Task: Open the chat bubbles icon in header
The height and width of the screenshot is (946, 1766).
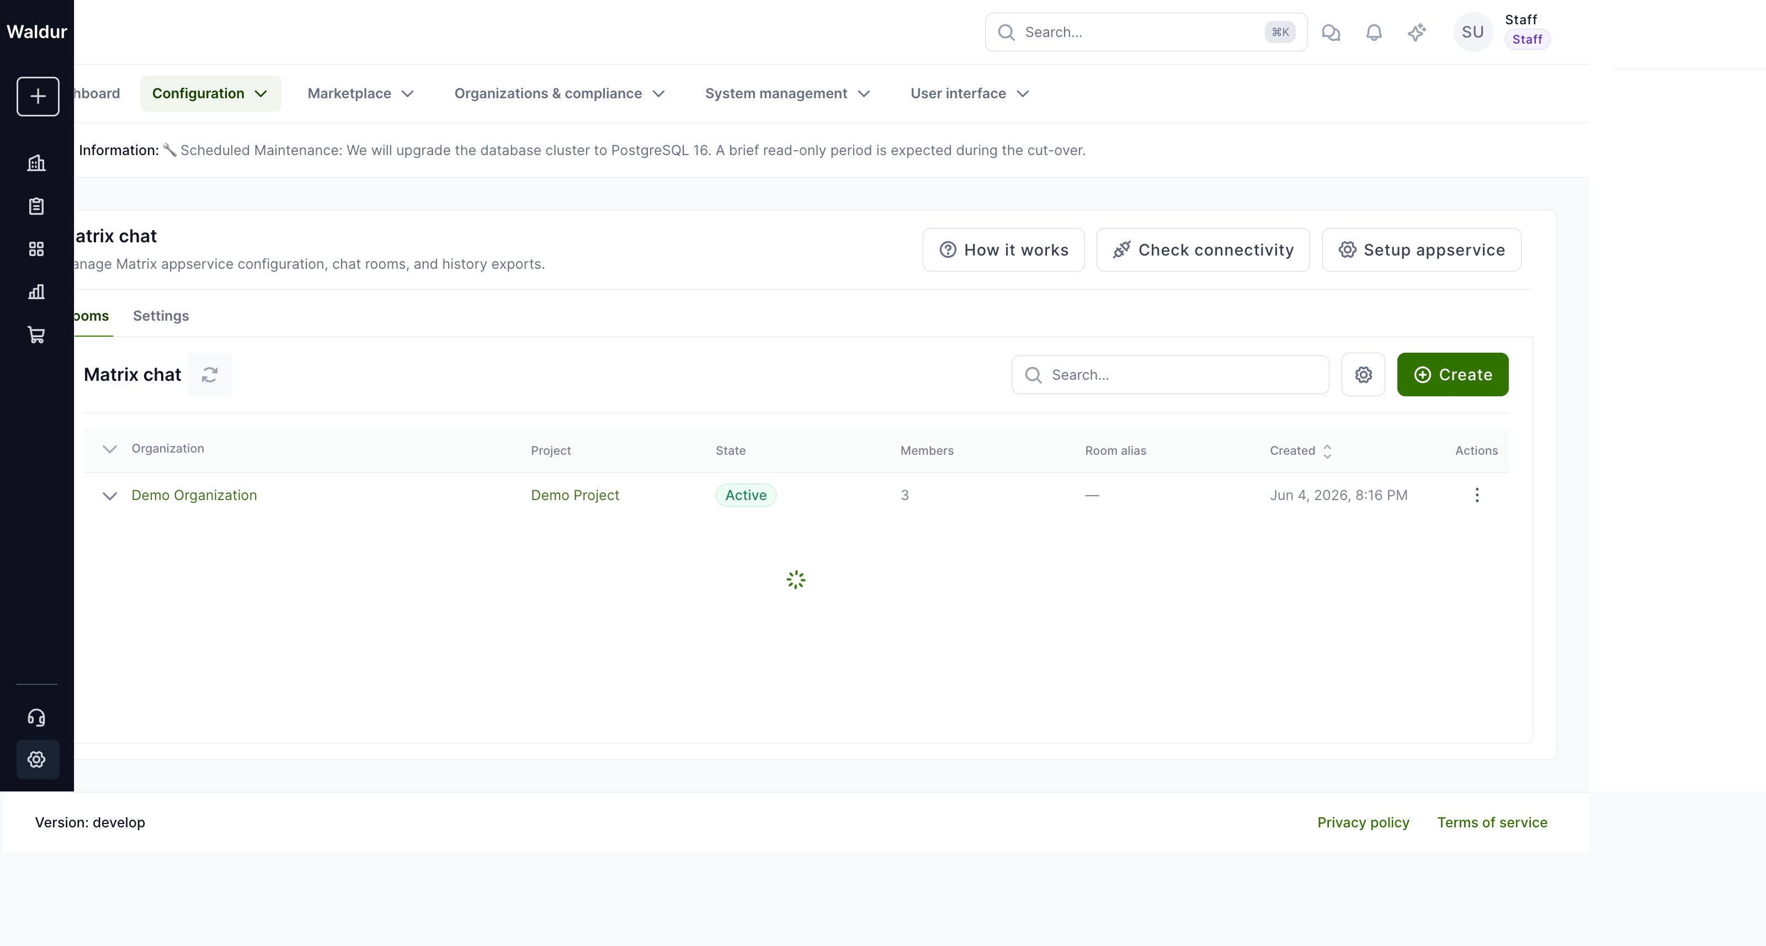Action: 1331,32
